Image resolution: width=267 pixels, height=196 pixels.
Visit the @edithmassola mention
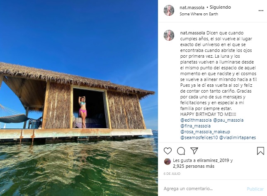[x=196, y=120]
